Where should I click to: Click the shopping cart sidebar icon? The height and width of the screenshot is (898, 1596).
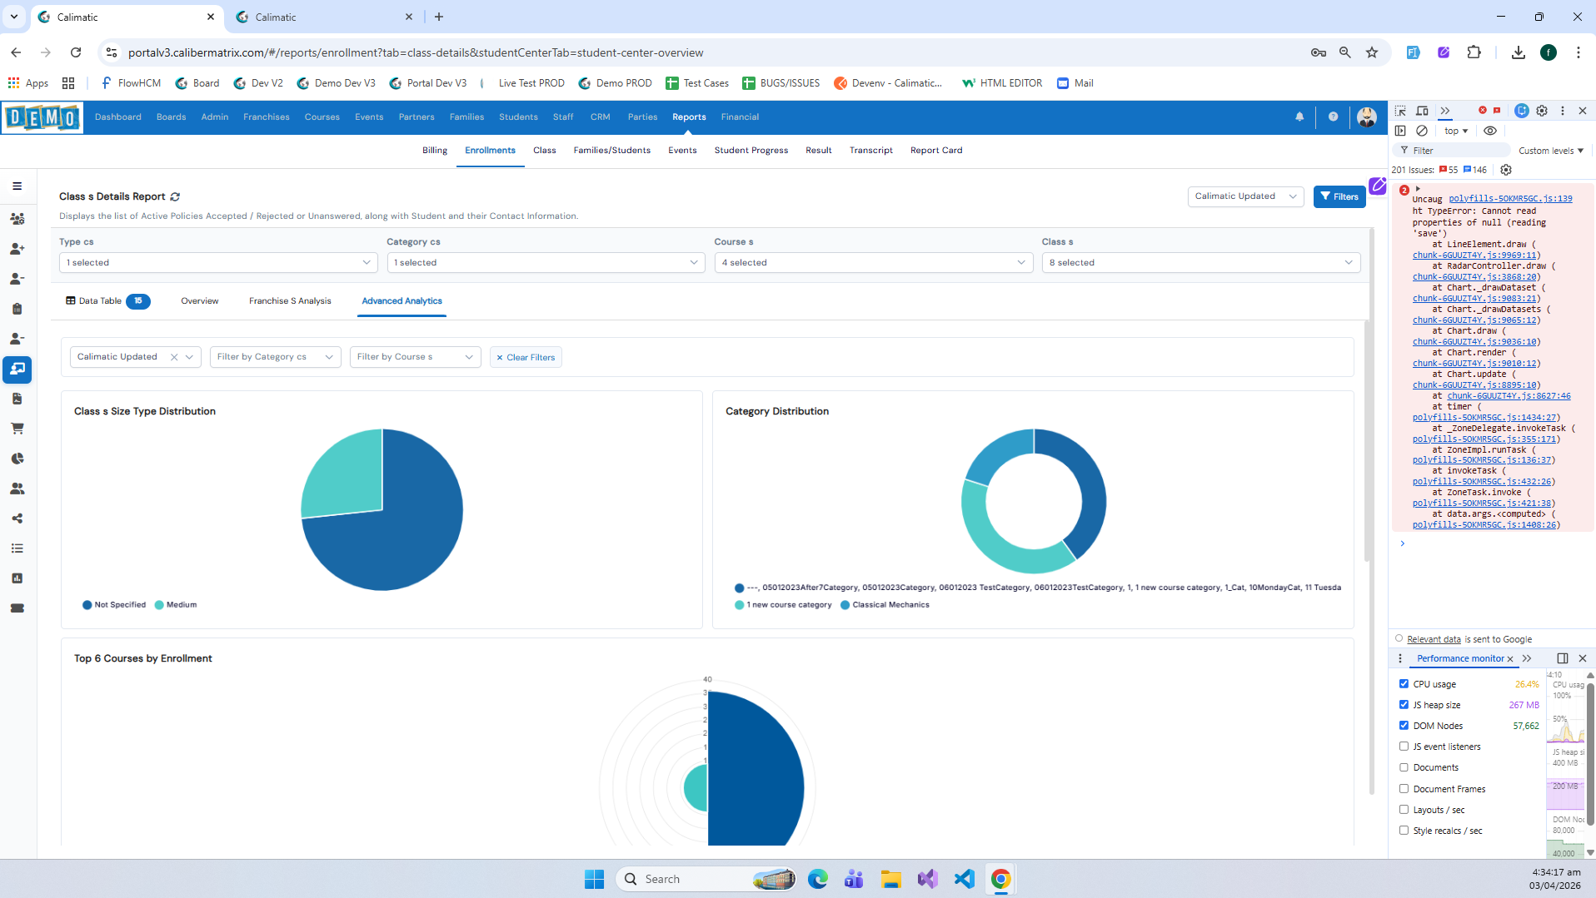(x=17, y=429)
